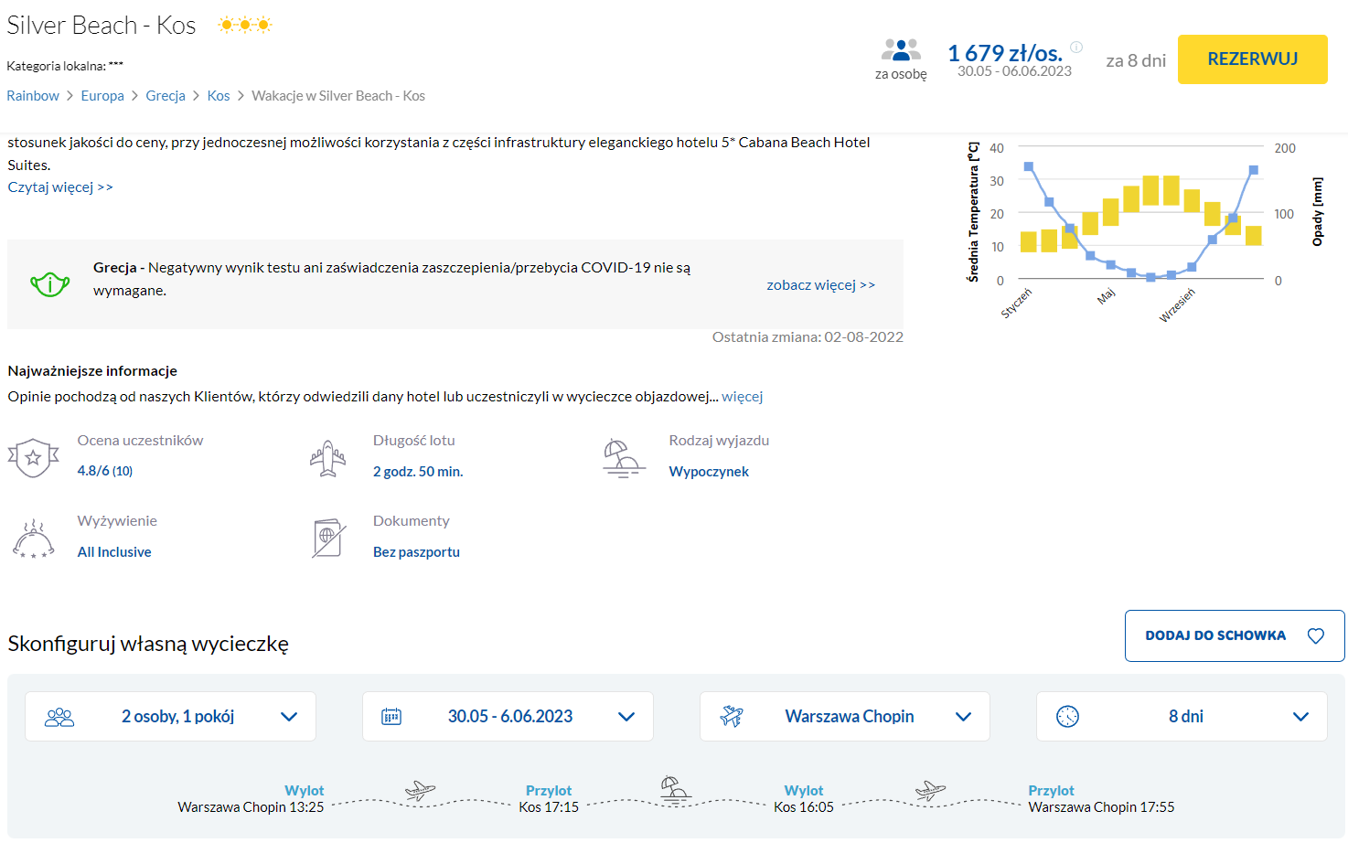
Task: Click the Czytaj więcej link
Action: 60,187
